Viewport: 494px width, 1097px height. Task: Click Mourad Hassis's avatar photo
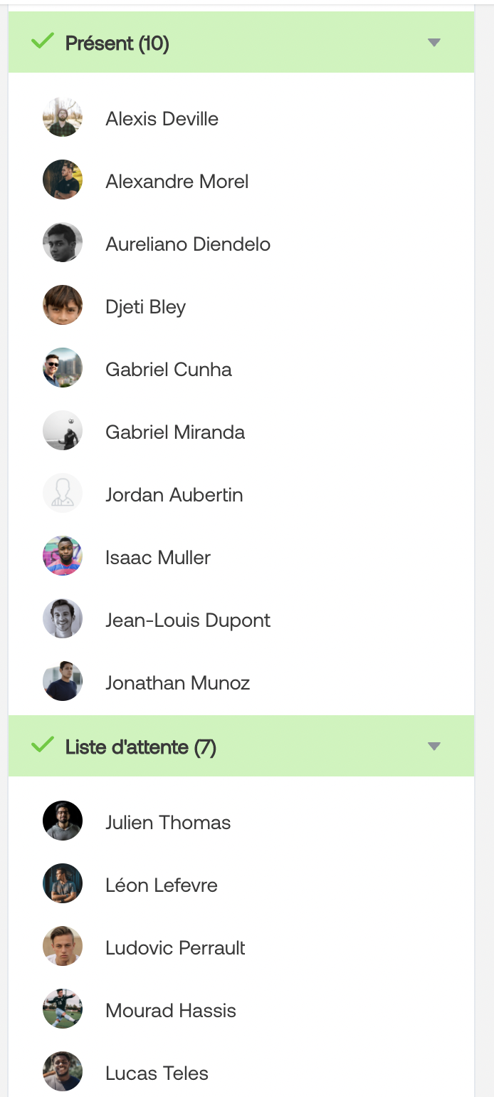pos(63,1009)
